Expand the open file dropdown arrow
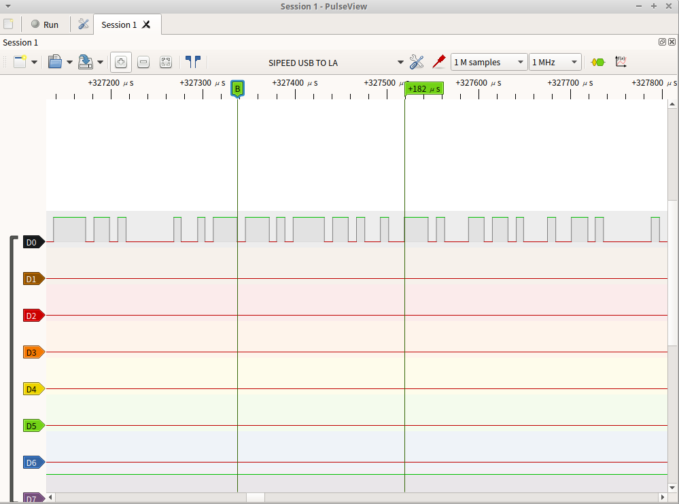 (x=69, y=63)
